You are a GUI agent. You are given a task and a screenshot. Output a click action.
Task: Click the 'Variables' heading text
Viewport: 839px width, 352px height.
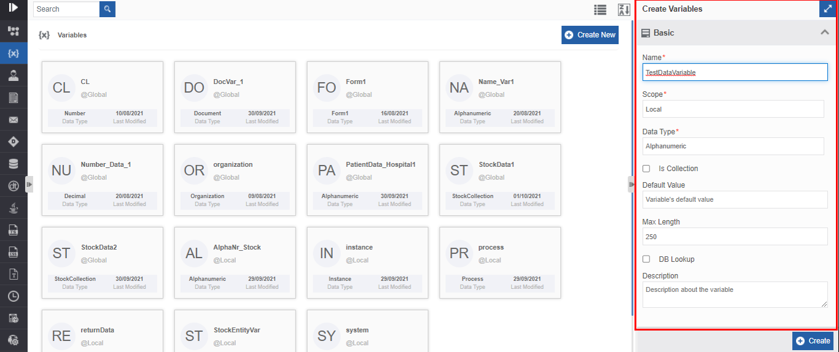tap(72, 35)
